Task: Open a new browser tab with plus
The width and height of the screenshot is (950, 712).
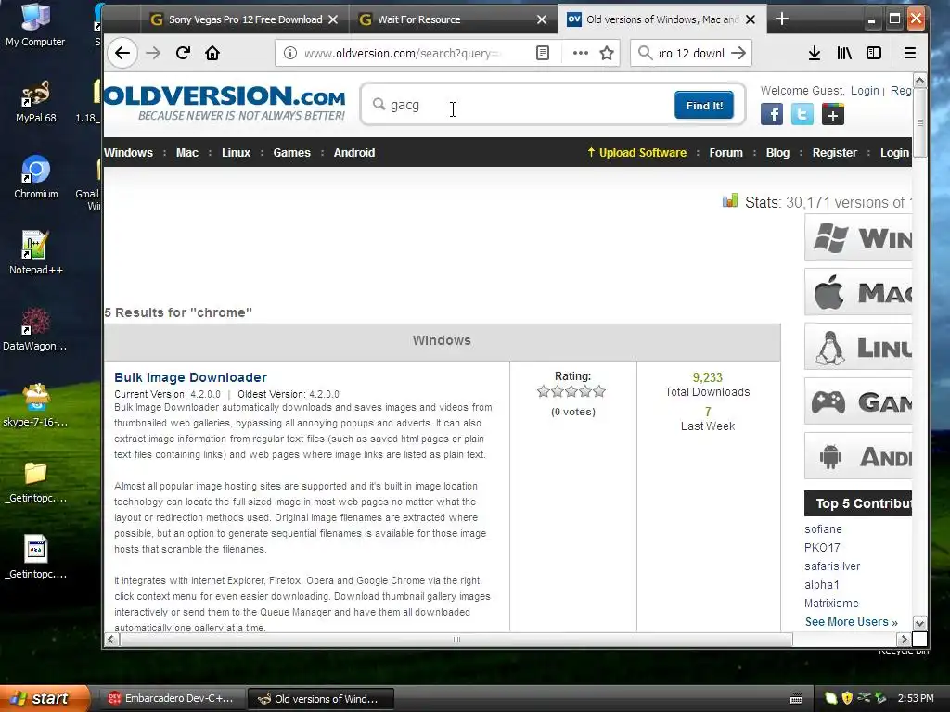Action: click(x=781, y=19)
